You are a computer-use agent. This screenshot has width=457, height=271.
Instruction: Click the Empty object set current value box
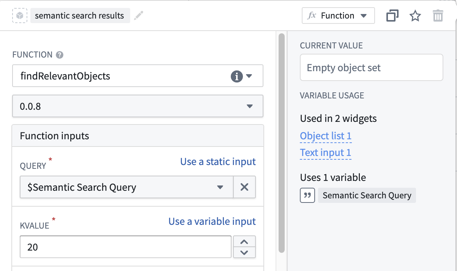pyautogui.click(x=372, y=67)
